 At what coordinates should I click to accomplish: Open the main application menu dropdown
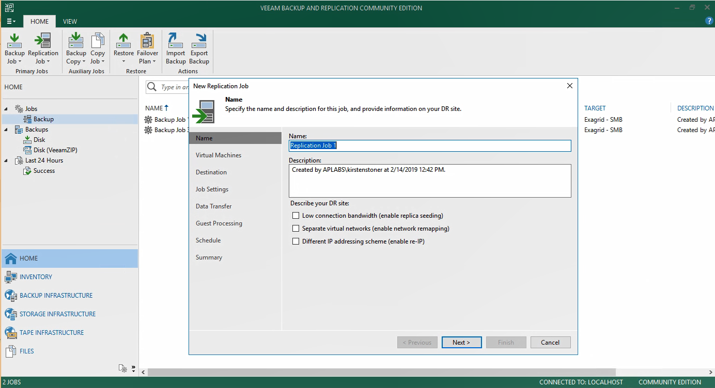11,22
